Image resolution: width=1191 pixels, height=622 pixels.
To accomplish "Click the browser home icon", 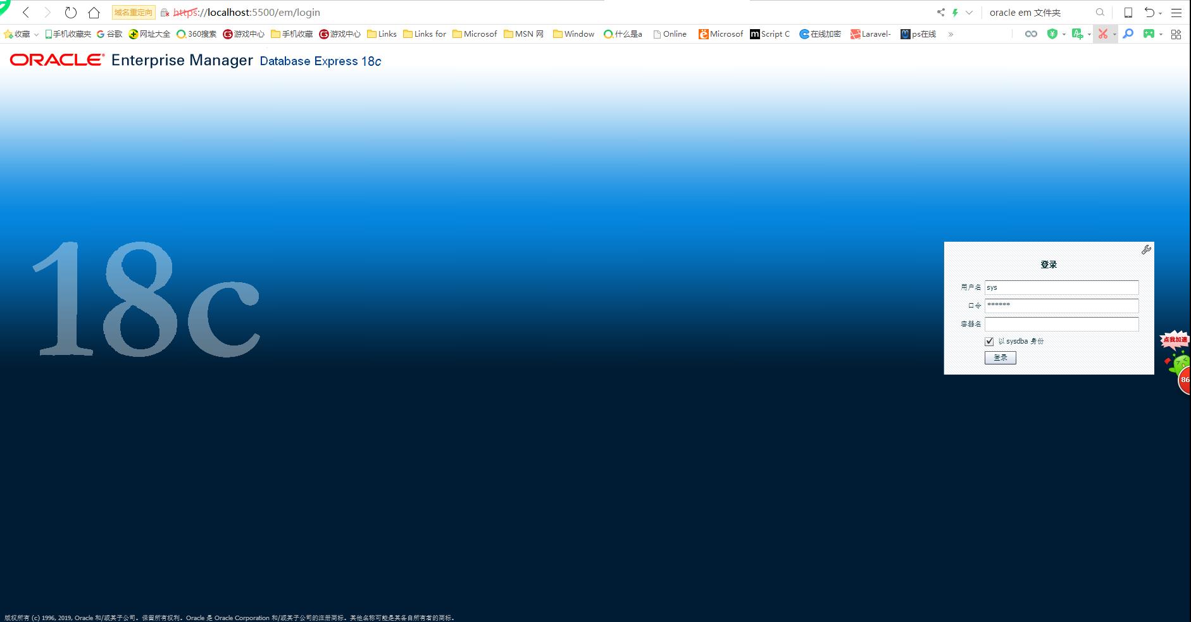I will click(x=94, y=12).
